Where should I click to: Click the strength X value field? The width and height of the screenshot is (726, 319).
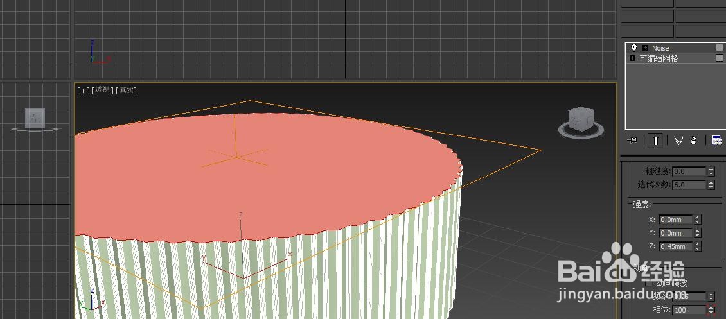[x=676, y=220]
